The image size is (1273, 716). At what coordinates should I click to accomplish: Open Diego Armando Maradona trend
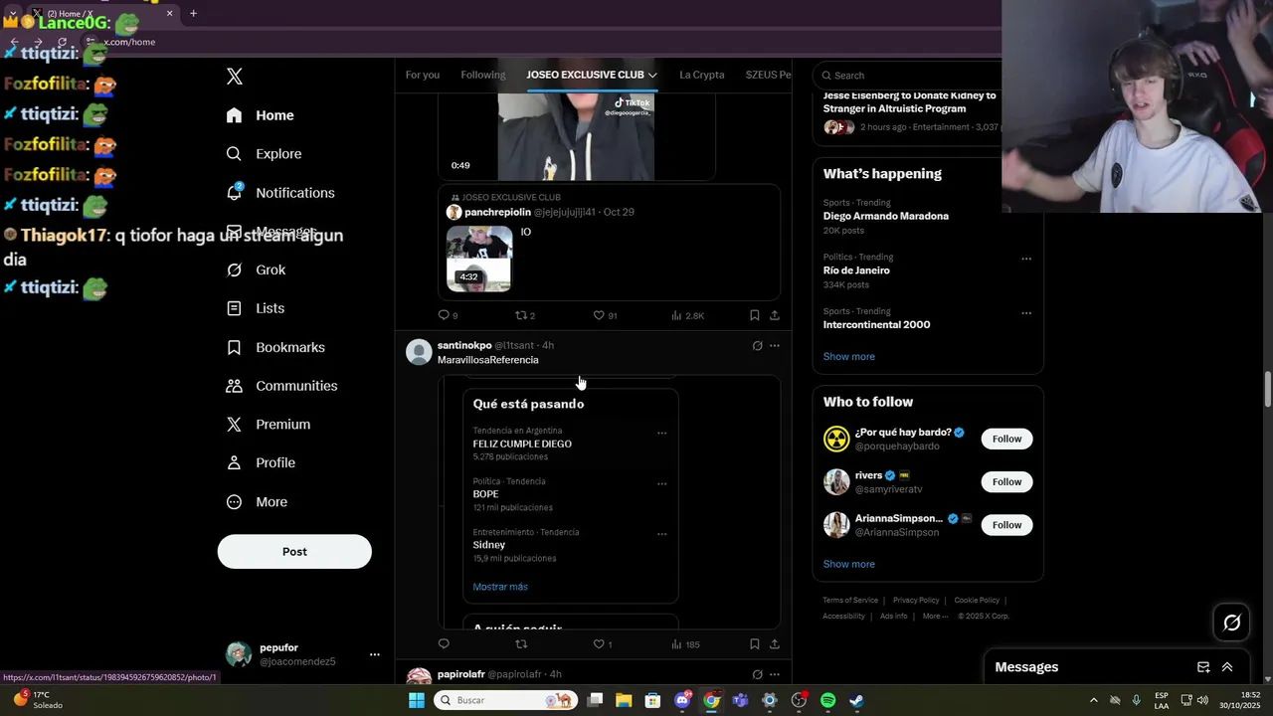point(885,216)
